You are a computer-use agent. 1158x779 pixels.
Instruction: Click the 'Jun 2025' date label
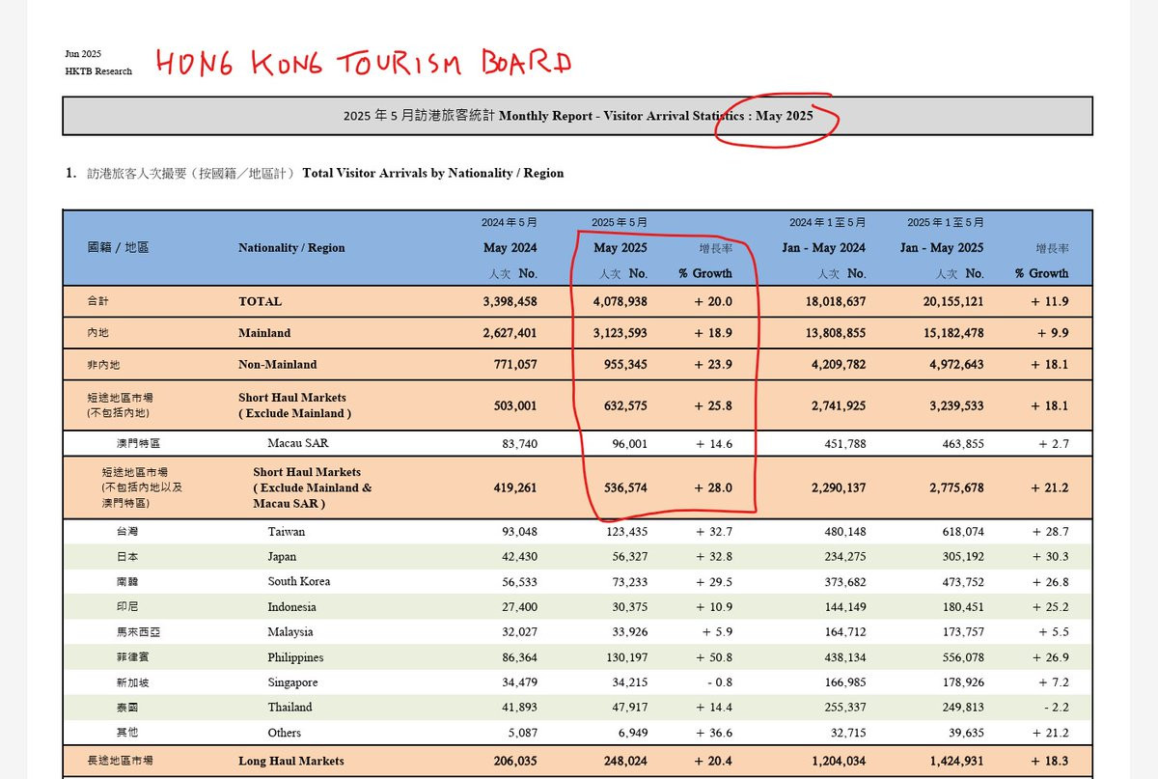[83, 54]
